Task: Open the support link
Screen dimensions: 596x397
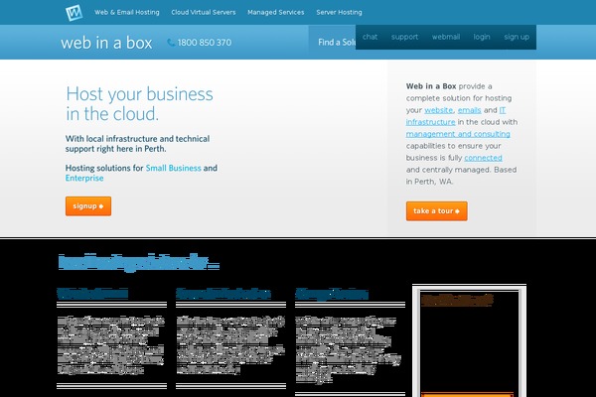Action: pos(404,37)
